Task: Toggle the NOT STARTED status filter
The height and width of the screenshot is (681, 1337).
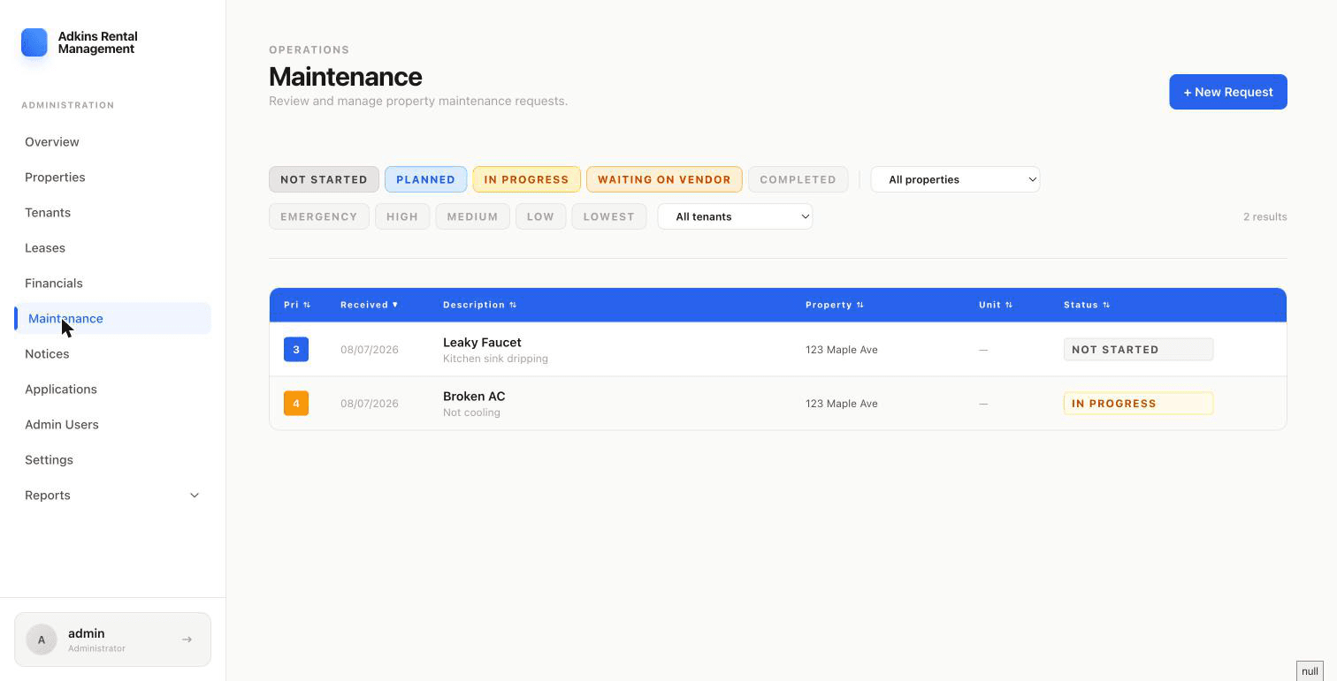Action: pyautogui.click(x=324, y=179)
